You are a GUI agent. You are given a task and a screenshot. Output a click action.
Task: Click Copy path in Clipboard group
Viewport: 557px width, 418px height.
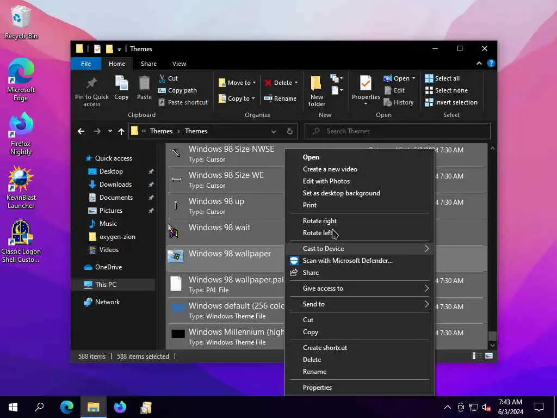coord(177,90)
